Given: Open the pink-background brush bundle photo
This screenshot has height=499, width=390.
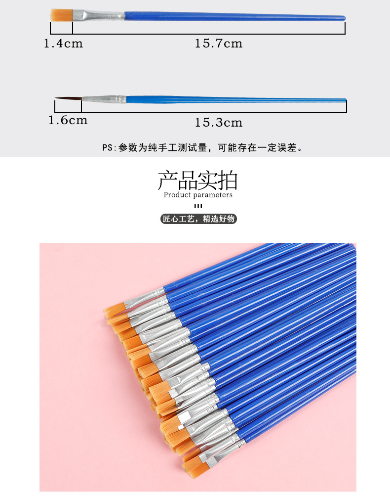Looking at the screenshot, I should 198,367.
